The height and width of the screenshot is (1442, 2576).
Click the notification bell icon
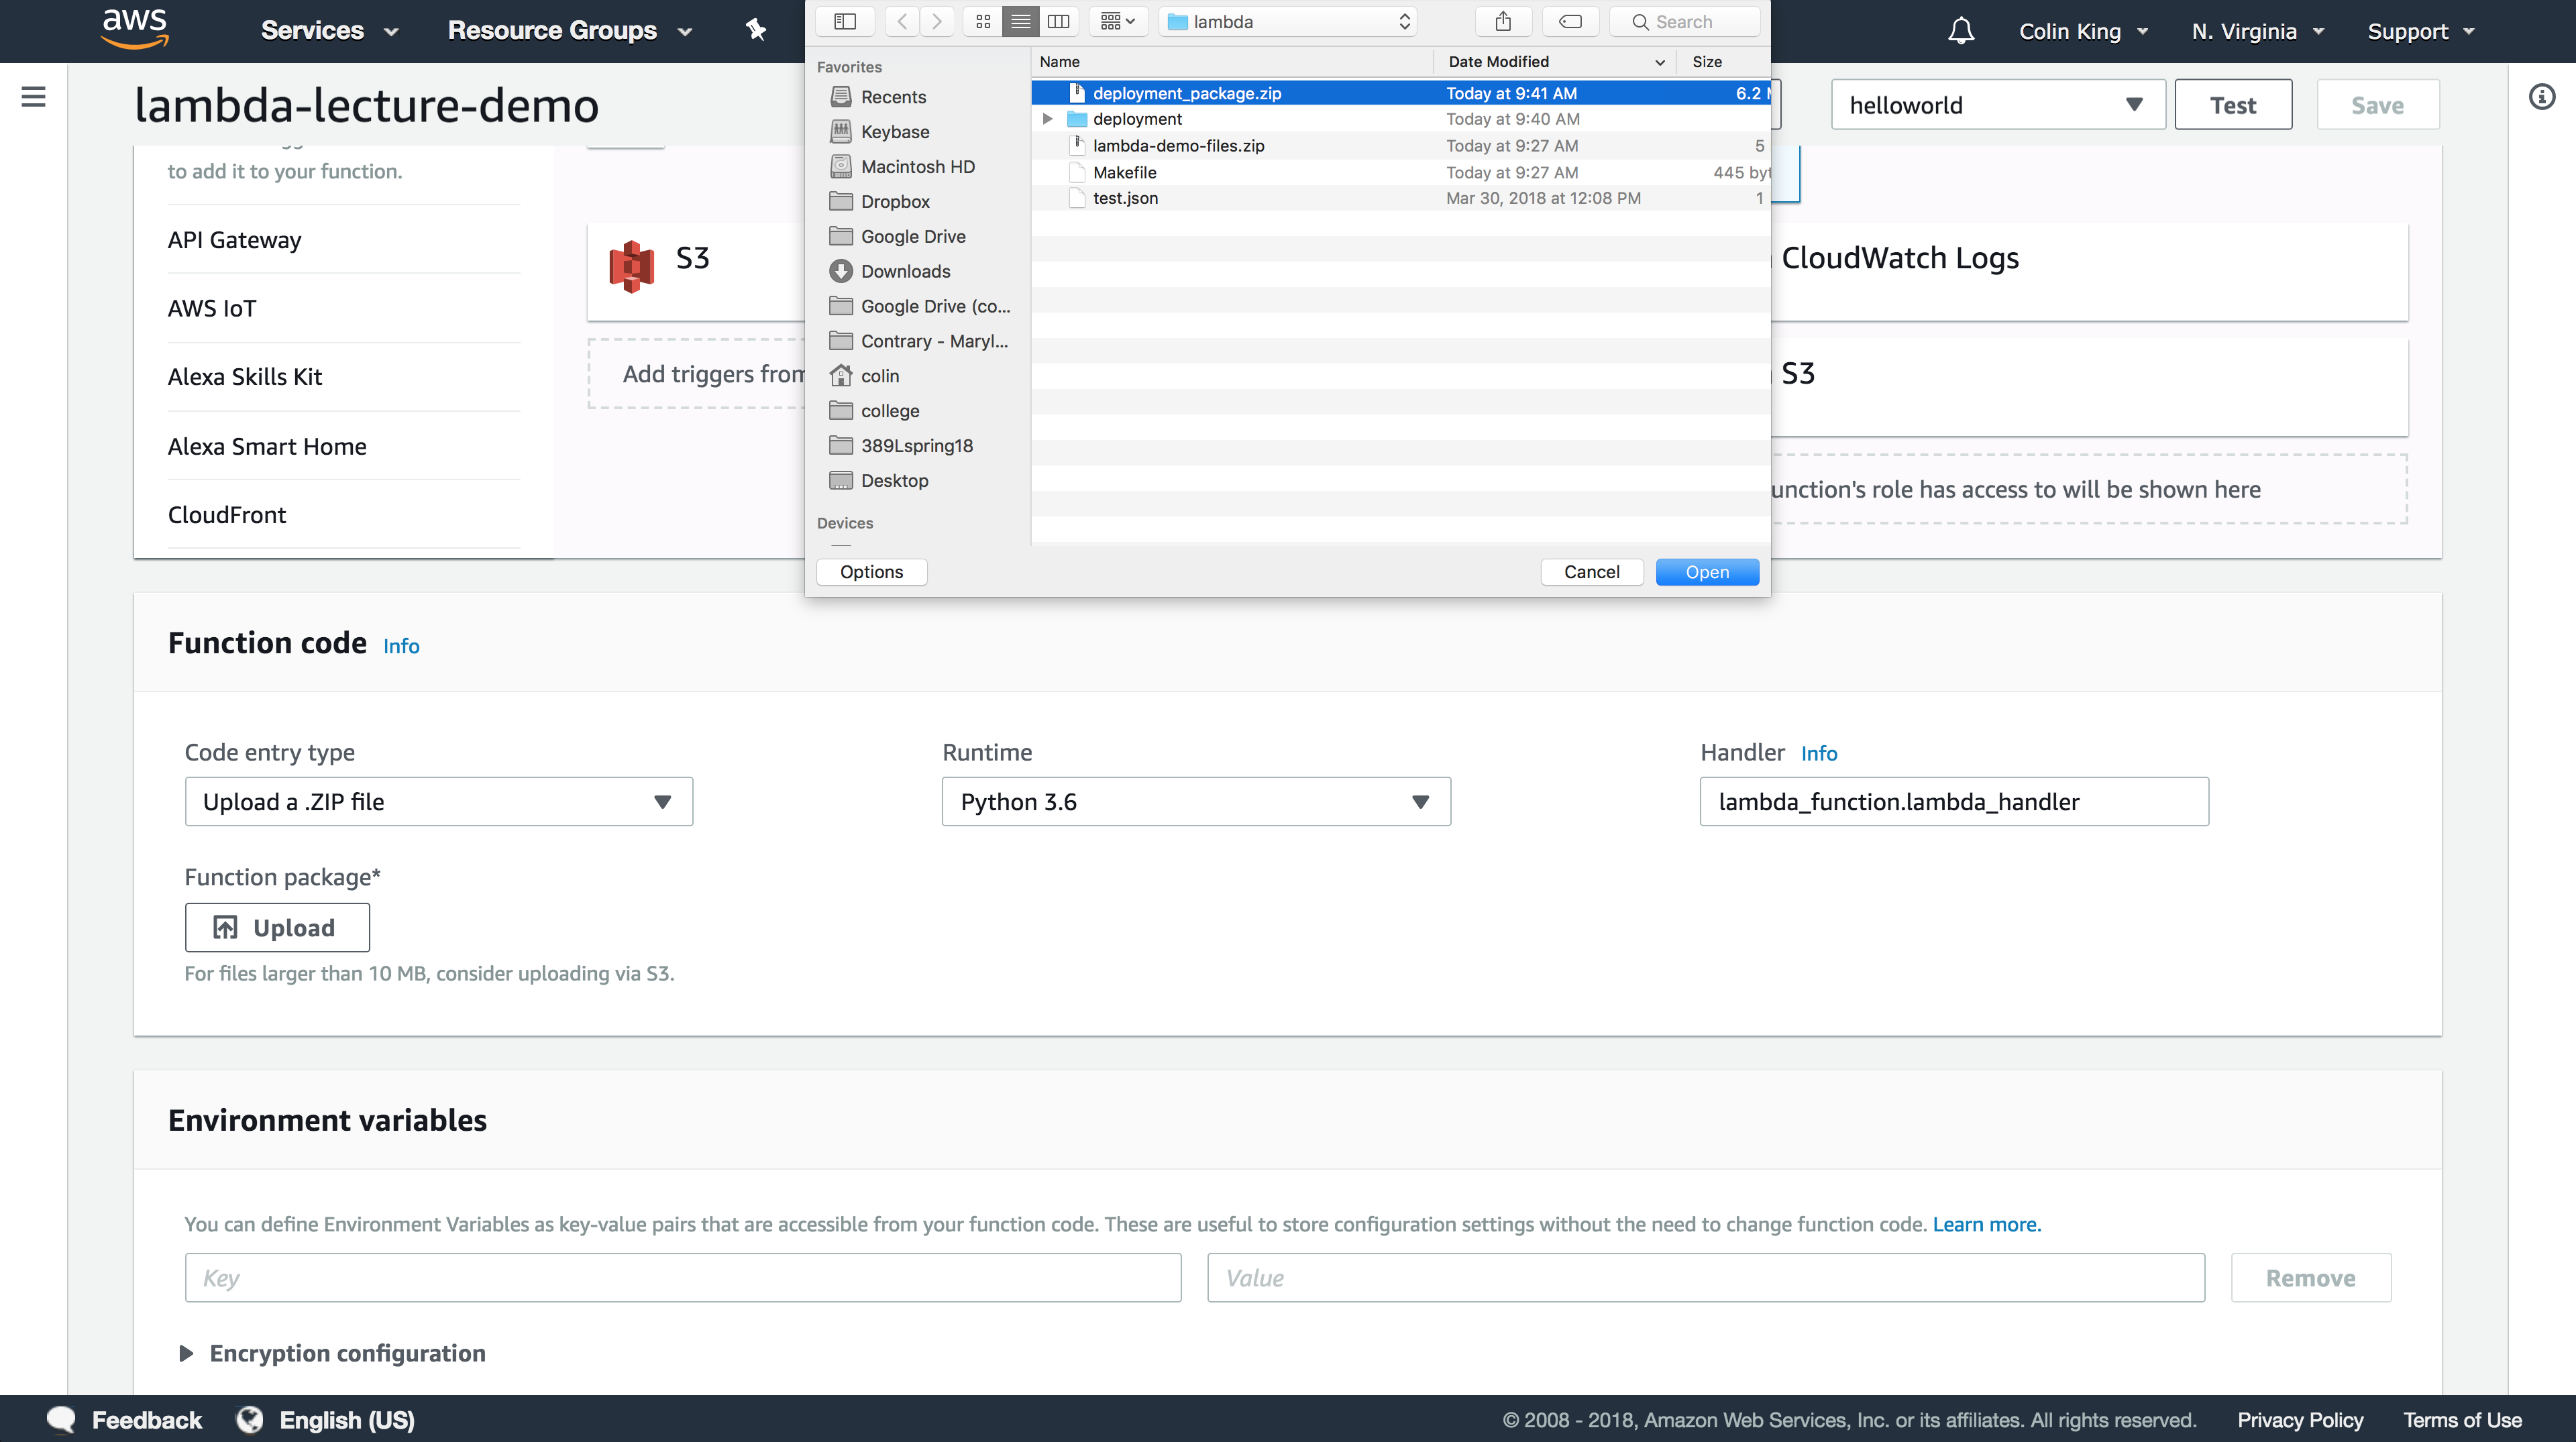click(1960, 31)
